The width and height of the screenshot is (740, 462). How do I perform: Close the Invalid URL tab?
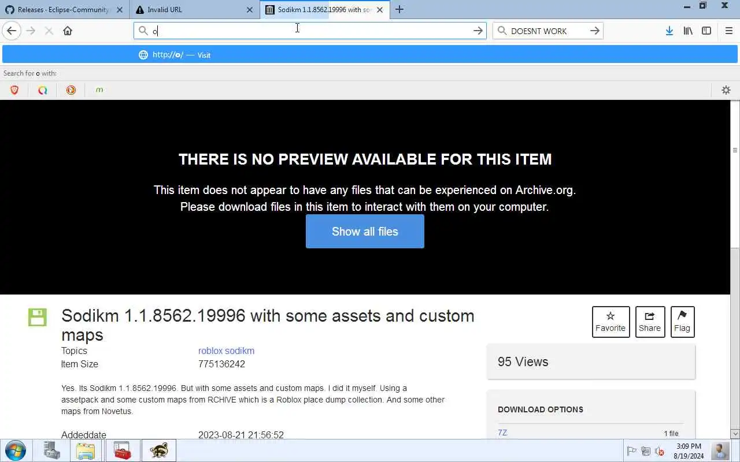click(x=250, y=10)
